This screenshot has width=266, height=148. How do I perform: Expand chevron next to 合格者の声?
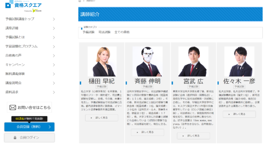tap(54, 56)
